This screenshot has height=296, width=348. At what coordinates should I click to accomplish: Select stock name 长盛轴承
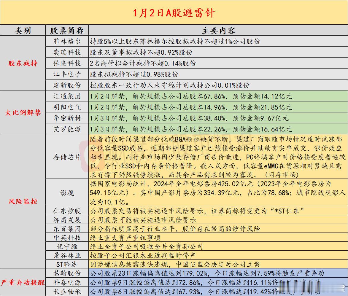click(67, 291)
